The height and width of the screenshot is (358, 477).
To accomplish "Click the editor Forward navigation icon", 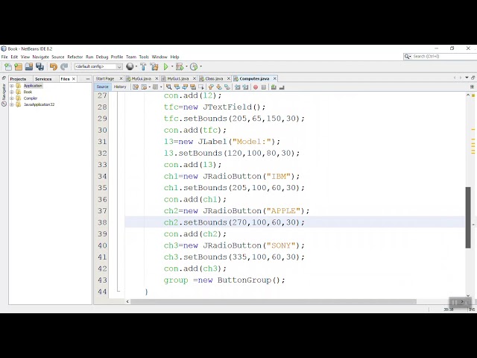I will pos(155,87).
